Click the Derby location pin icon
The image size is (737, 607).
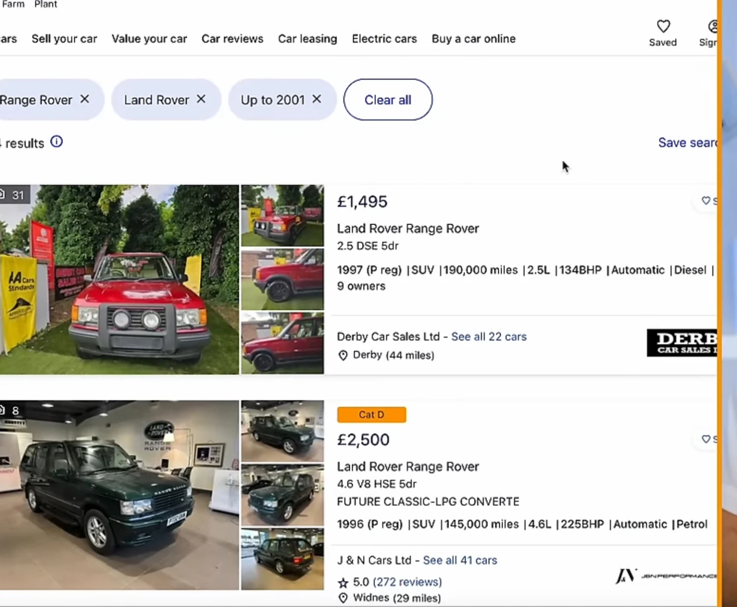point(343,355)
